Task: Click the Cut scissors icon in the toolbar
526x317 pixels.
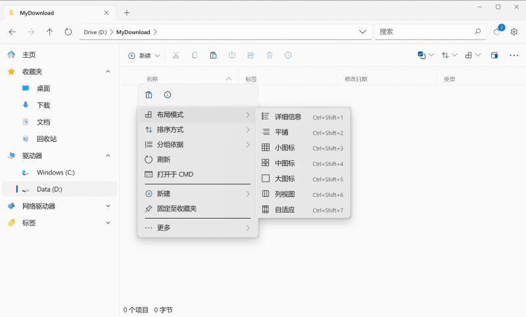Action: point(176,55)
